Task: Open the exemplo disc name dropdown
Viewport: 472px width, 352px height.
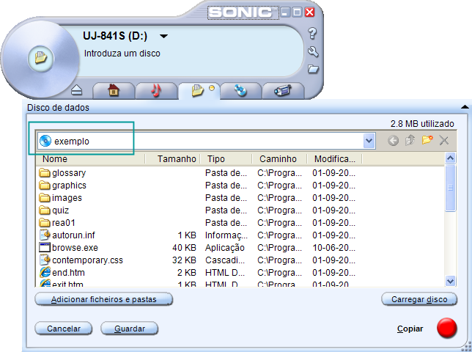Action: (369, 141)
